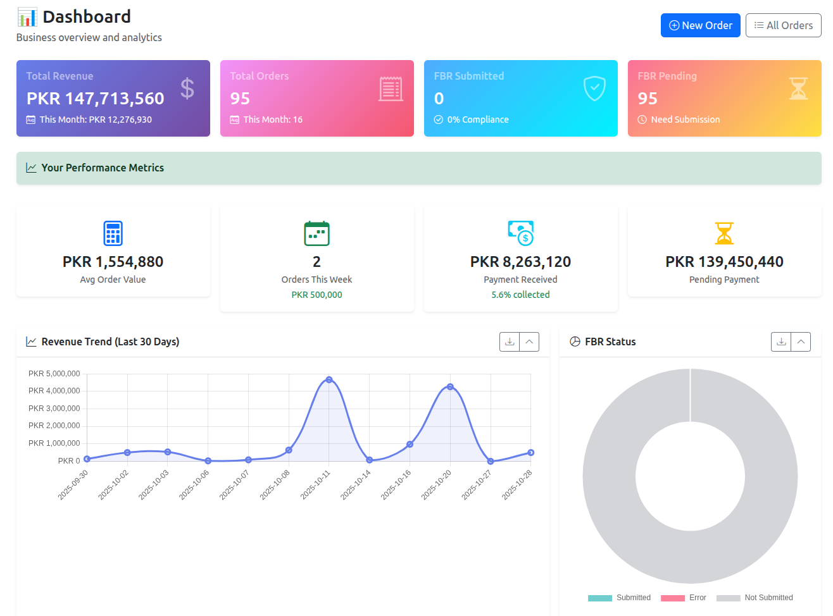Click the chart icon beside Your Performance Metrics
Image resolution: width=833 pixels, height=616 pixels.
tap(30, 168)
